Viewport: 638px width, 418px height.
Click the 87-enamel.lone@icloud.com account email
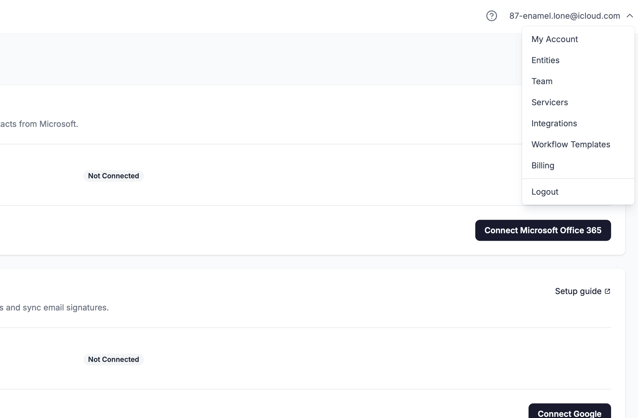pos(564,16)
